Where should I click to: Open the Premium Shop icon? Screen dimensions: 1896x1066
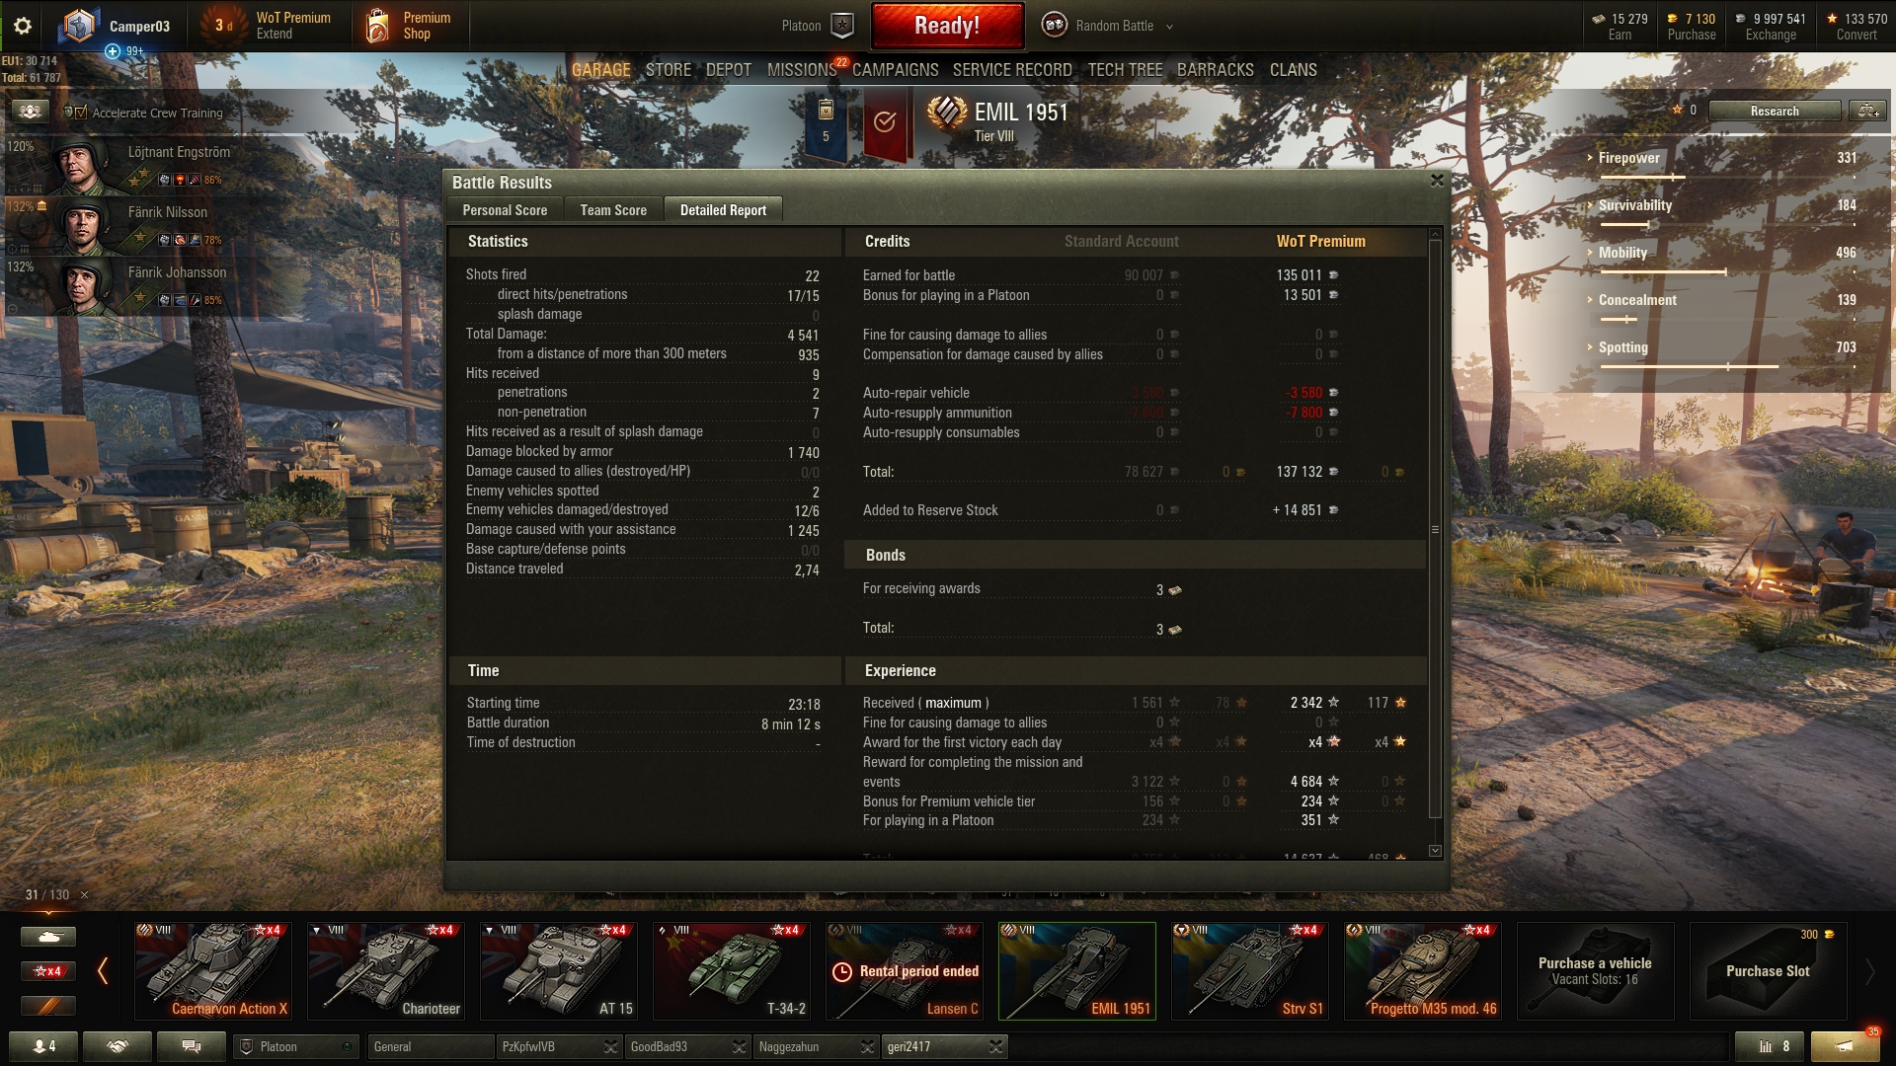tap(377, 26)
